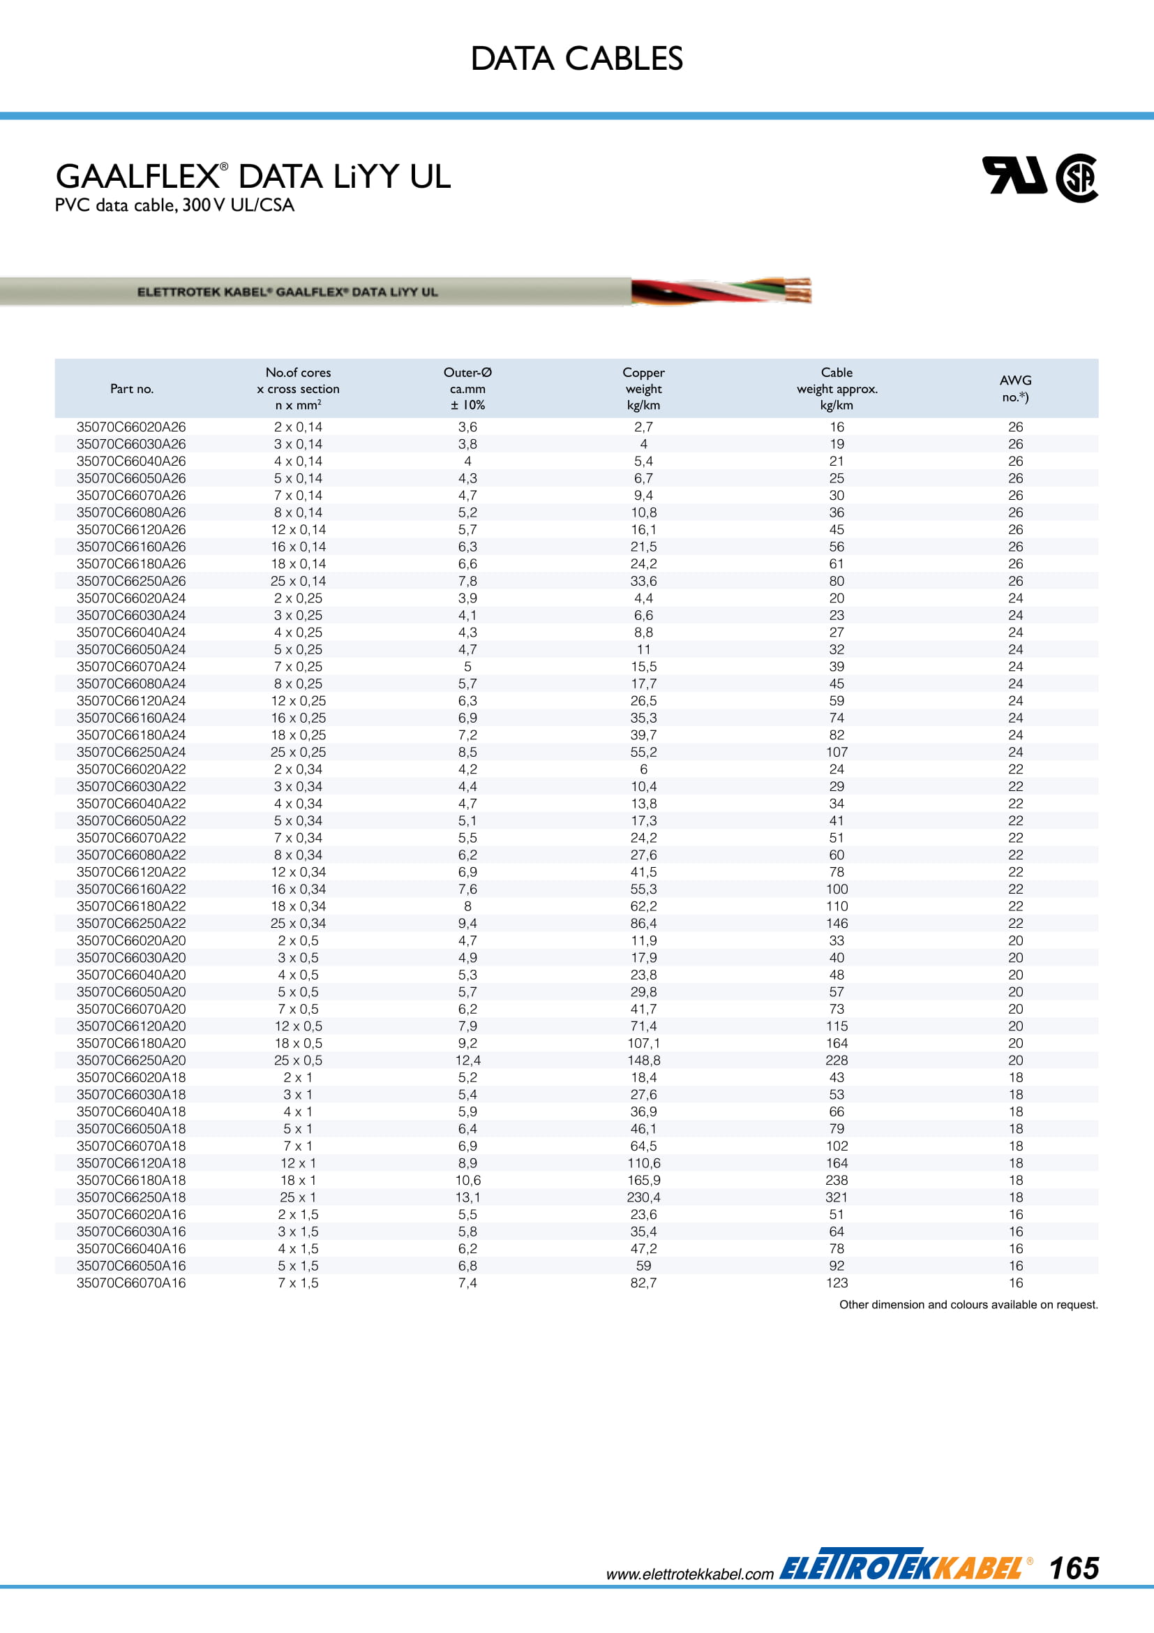Click the 12 x 0,5 cross section cell
The image size is (1154, 1633).
coord(299,1026)
